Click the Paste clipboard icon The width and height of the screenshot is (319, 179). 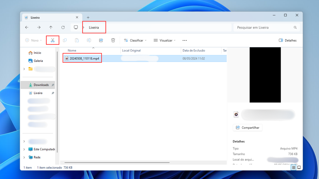pyautogui.click(x=77, y=40)
